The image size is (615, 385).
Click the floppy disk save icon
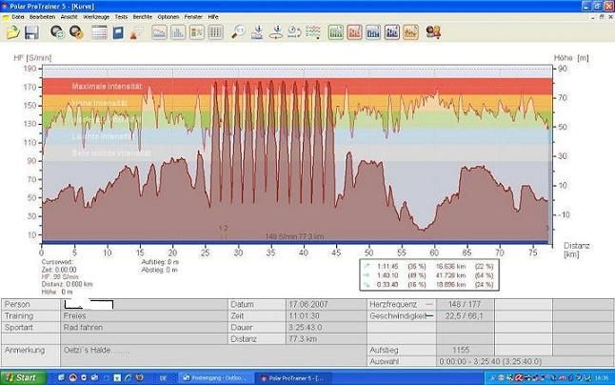point(31,32)
